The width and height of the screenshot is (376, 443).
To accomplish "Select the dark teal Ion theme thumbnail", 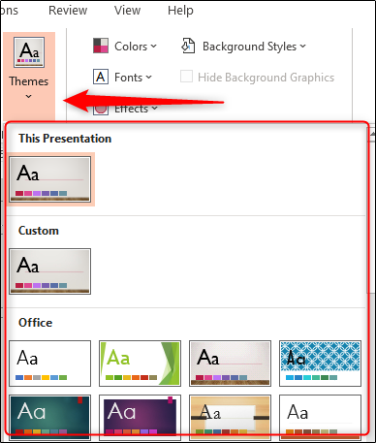I will pos(49,417).
